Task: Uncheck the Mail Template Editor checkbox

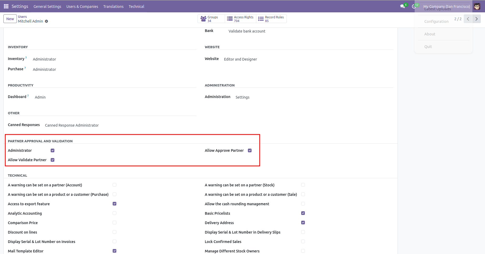Action: point(114,251)
